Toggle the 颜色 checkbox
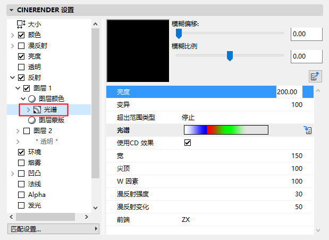Image resolution: width=329 pixels, height=240 pixels. 21,35
